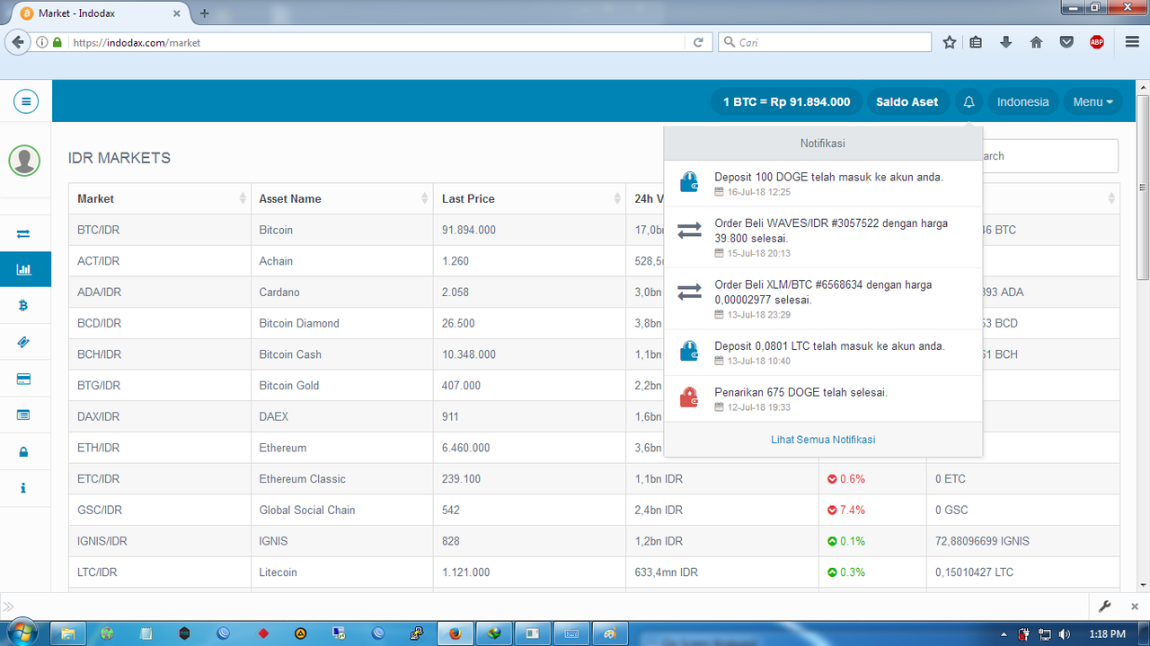Screen dimensions: 1150x646
Task: Click the Saldo Aset button
Action: (x=907, y=101)
